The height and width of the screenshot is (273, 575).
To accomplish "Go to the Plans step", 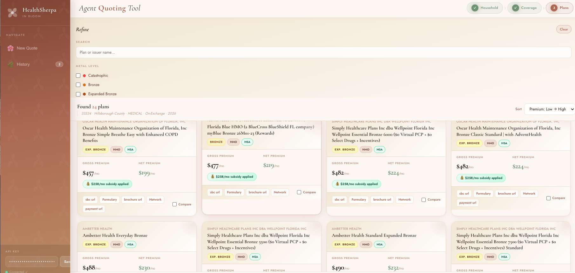I will [559, 8].
